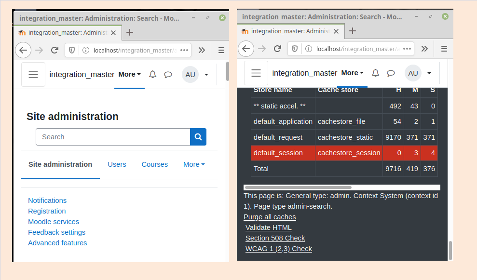The width and height of the screenshot is (477, 280).
Task: Open shield tracking protection in left window
Action: 72,50
